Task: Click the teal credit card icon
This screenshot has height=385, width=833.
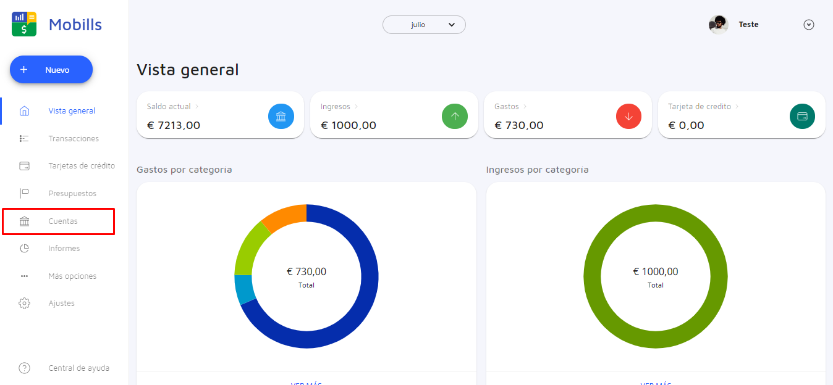Action: click(x=802, y=116)
